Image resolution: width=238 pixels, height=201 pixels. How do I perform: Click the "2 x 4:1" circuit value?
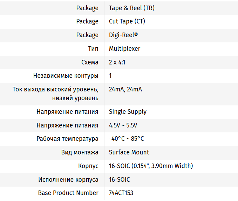(118, 62)
